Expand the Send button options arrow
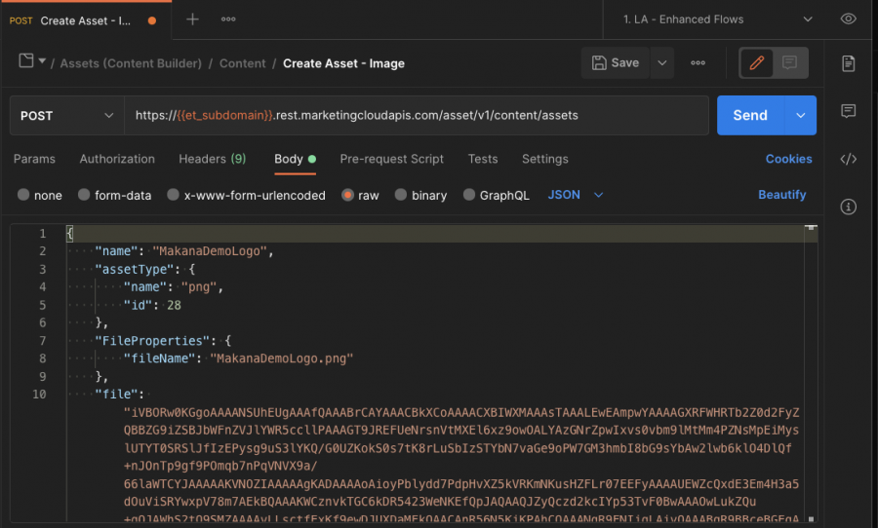This screenshot has height=528, width=878. (x=801, y=115)
